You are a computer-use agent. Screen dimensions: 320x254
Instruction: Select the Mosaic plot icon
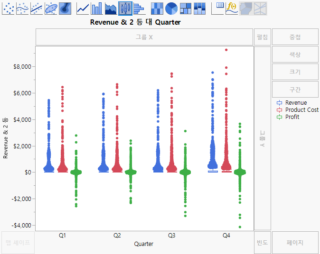(199, 9)
